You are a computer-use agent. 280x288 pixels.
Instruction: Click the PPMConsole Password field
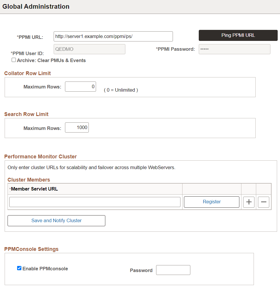(x=173, y=270)
